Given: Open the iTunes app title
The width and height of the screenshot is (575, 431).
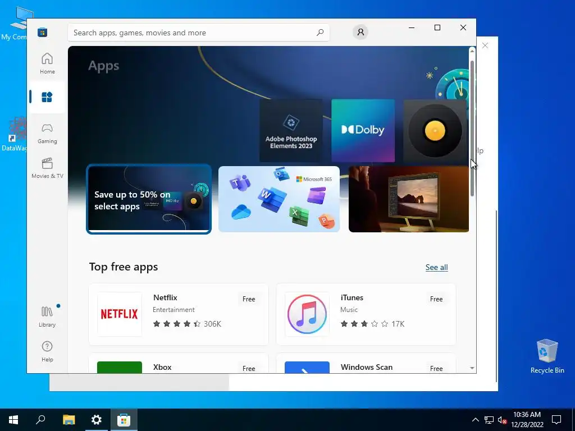Looking at the screenshot, I should pos(352,297).
